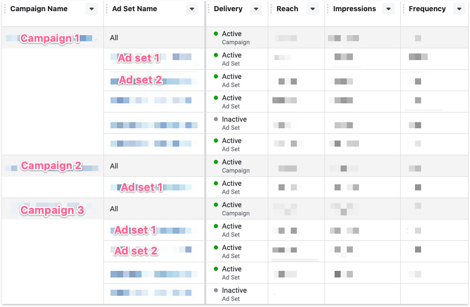Click the grip icon beside Delivery header
Image resolution: width=470 pixels, height=307 pixels.
(x=209, y=9)
